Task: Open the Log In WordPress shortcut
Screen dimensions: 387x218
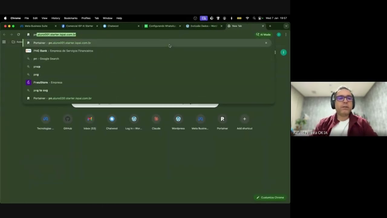Action: click(134, 122)
